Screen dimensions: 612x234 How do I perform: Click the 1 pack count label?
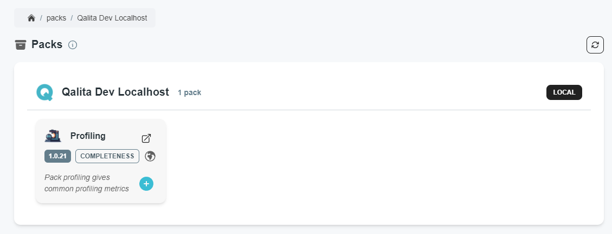pyautogui.click(x=189, y=92)
